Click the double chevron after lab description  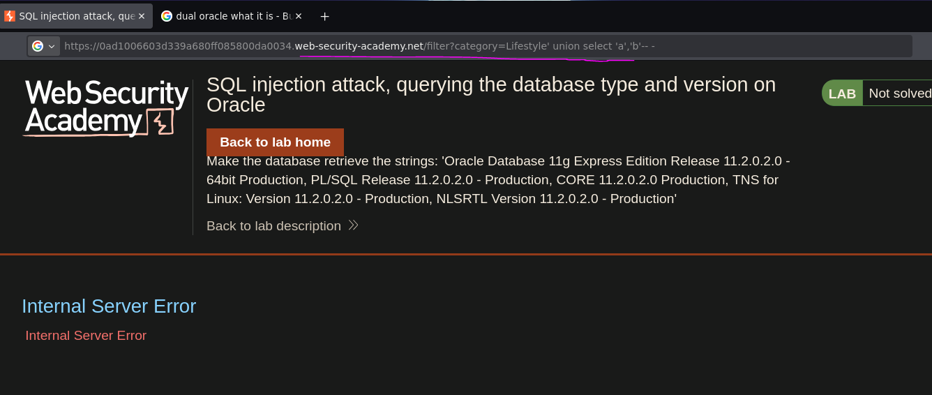coord(353,225)
